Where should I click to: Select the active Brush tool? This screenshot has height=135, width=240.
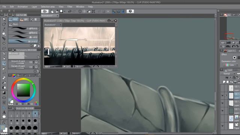pyautogui.click(x=4, y=63)
